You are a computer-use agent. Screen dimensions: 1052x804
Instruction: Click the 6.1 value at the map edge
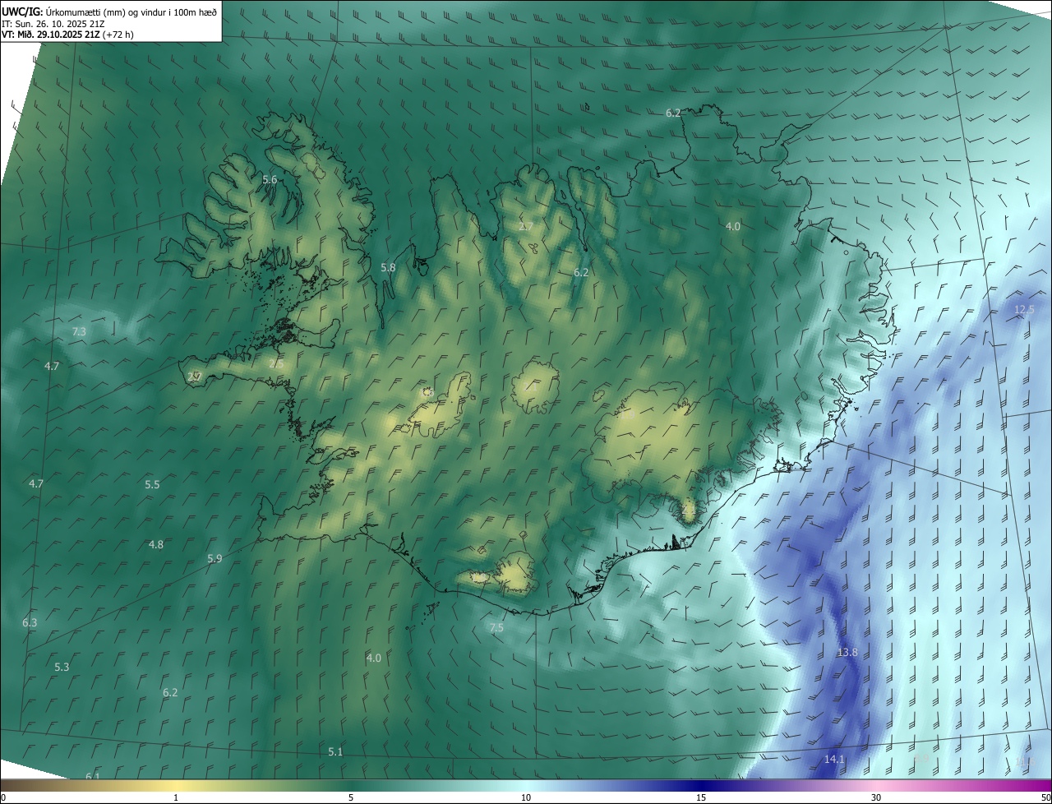[x=93, y=776]
